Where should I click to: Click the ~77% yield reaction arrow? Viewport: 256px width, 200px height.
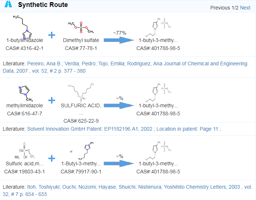coord(119,40)
